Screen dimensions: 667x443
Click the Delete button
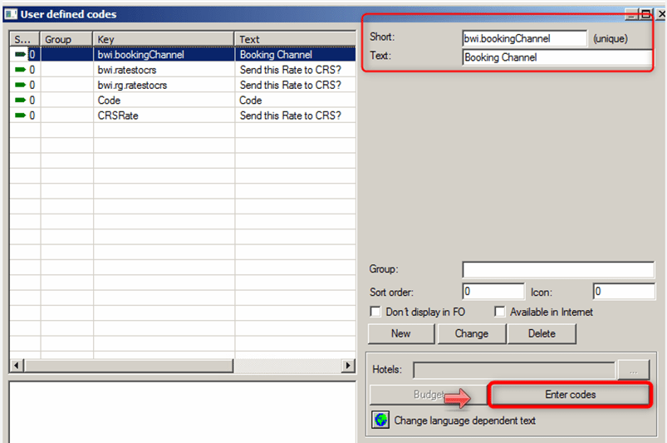542,333
